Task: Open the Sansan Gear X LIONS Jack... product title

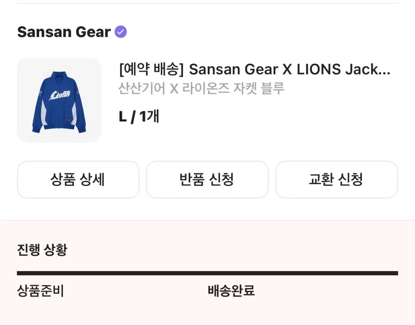Action: (289, 70)
